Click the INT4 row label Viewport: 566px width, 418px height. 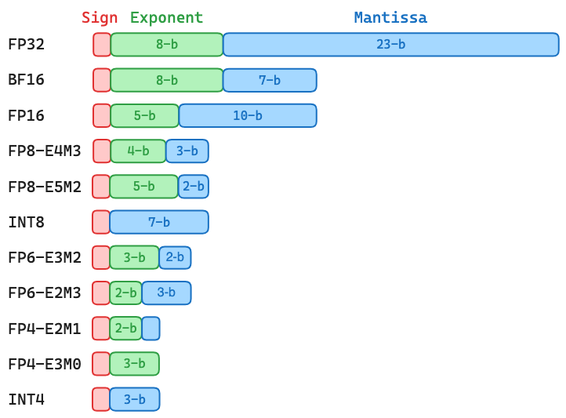(x=27, y=399)
